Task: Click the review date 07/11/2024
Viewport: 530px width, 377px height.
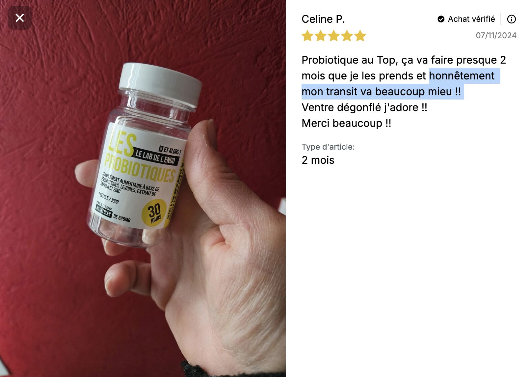Action: point(496,36)
